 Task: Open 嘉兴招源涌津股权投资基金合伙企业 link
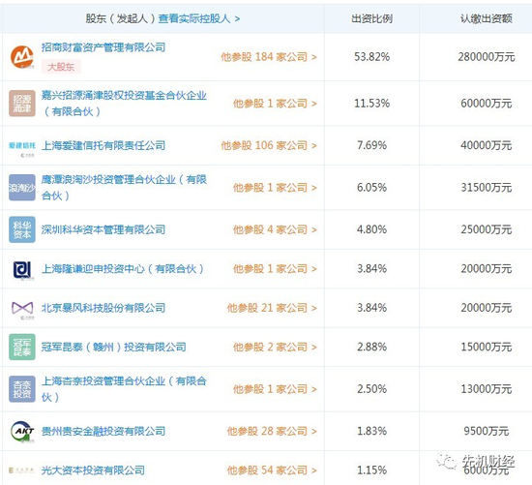pos(124,104)
